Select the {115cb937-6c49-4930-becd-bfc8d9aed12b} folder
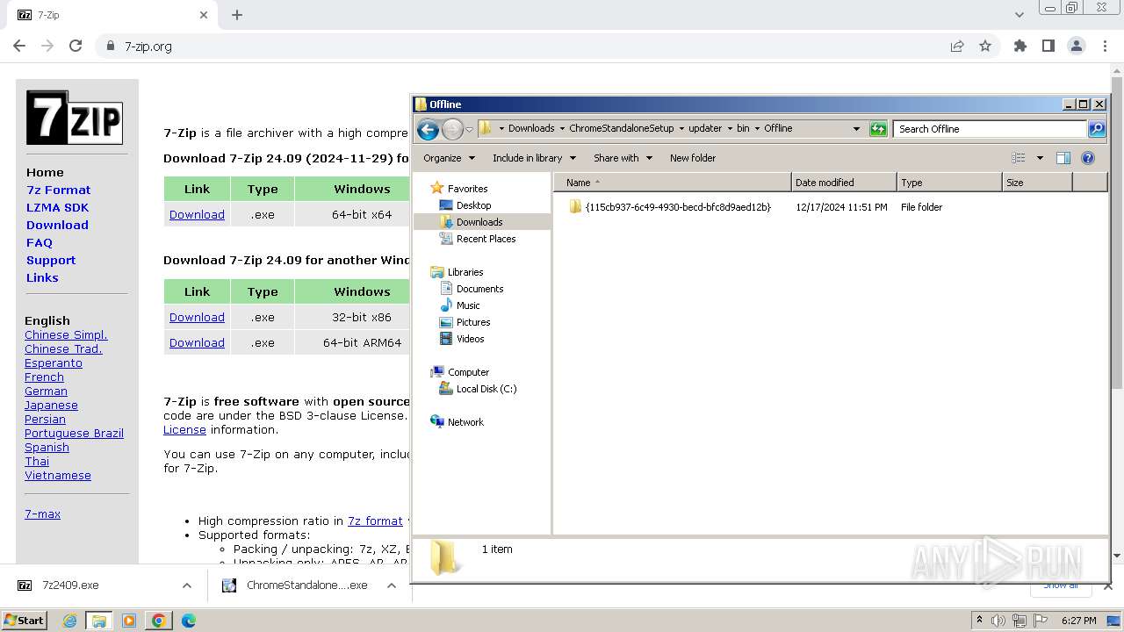 (x=678, y=207)
